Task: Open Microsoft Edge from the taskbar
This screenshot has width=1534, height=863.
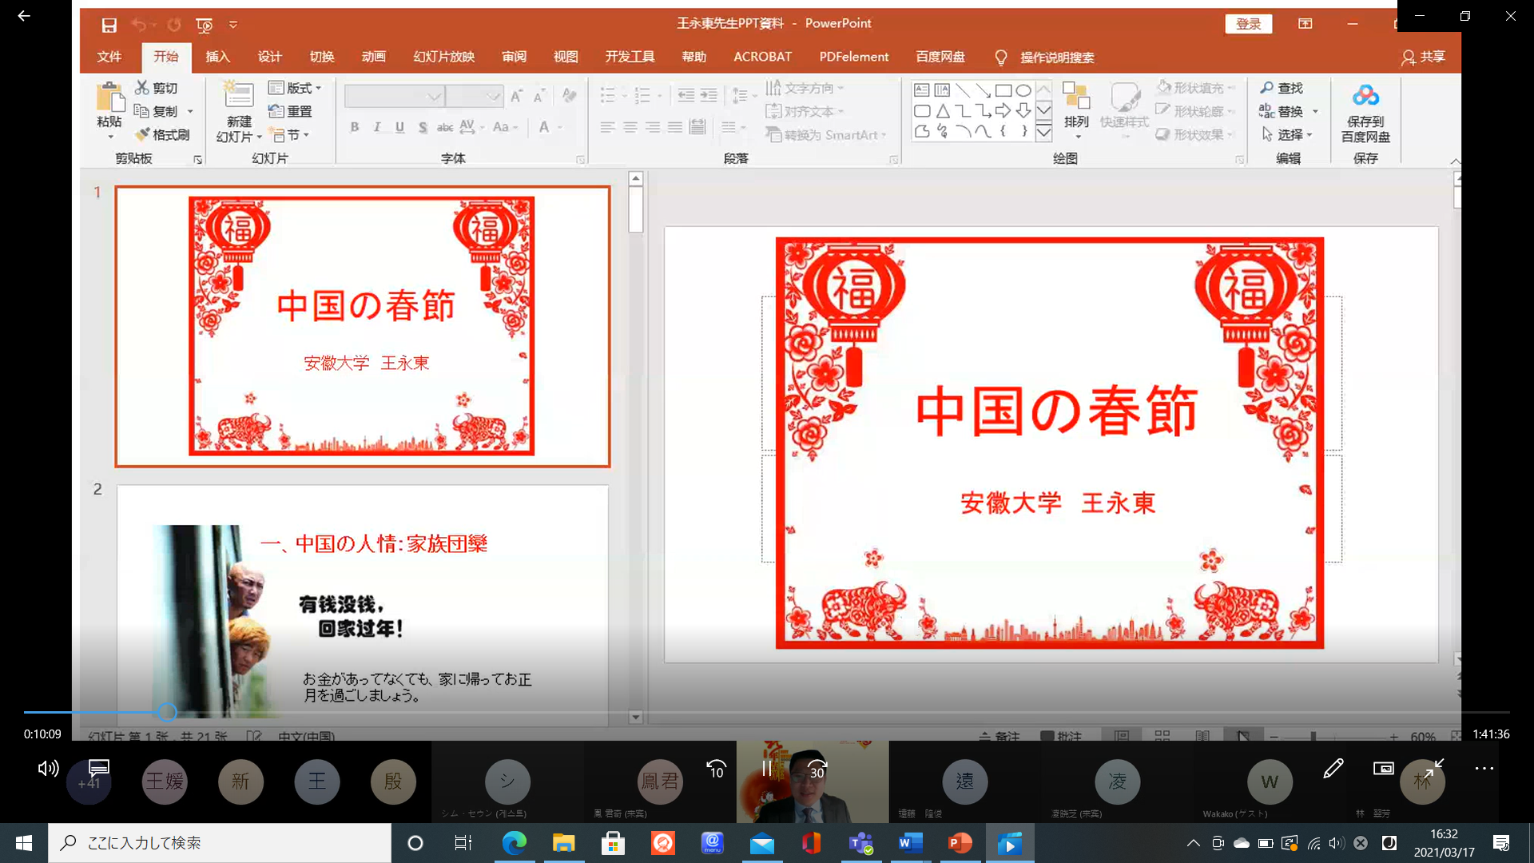Action: click(514, 843)
